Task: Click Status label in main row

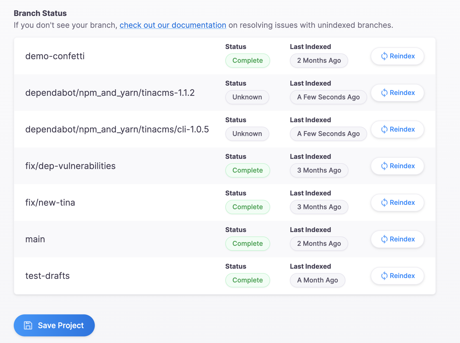Action: click(x=236, y=230)
